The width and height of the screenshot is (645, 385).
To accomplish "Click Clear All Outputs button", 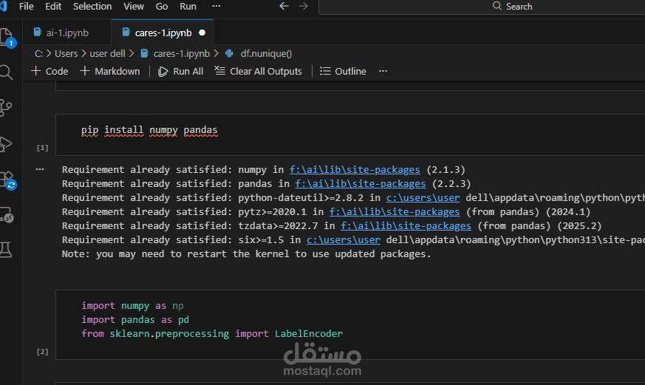I will (x=258, y=71).
